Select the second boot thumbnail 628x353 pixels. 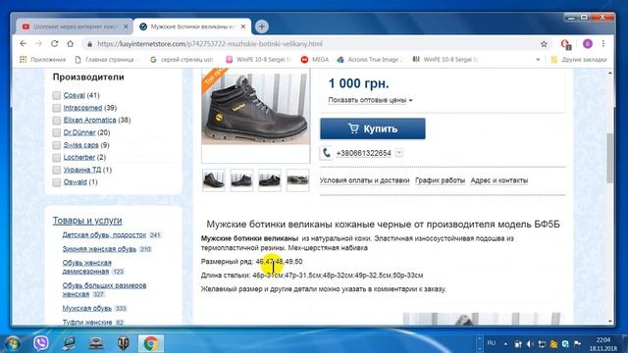pyautogui.click(x=241, y=180)
